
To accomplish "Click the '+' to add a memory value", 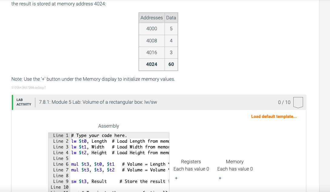I will [x=220, y=178].
